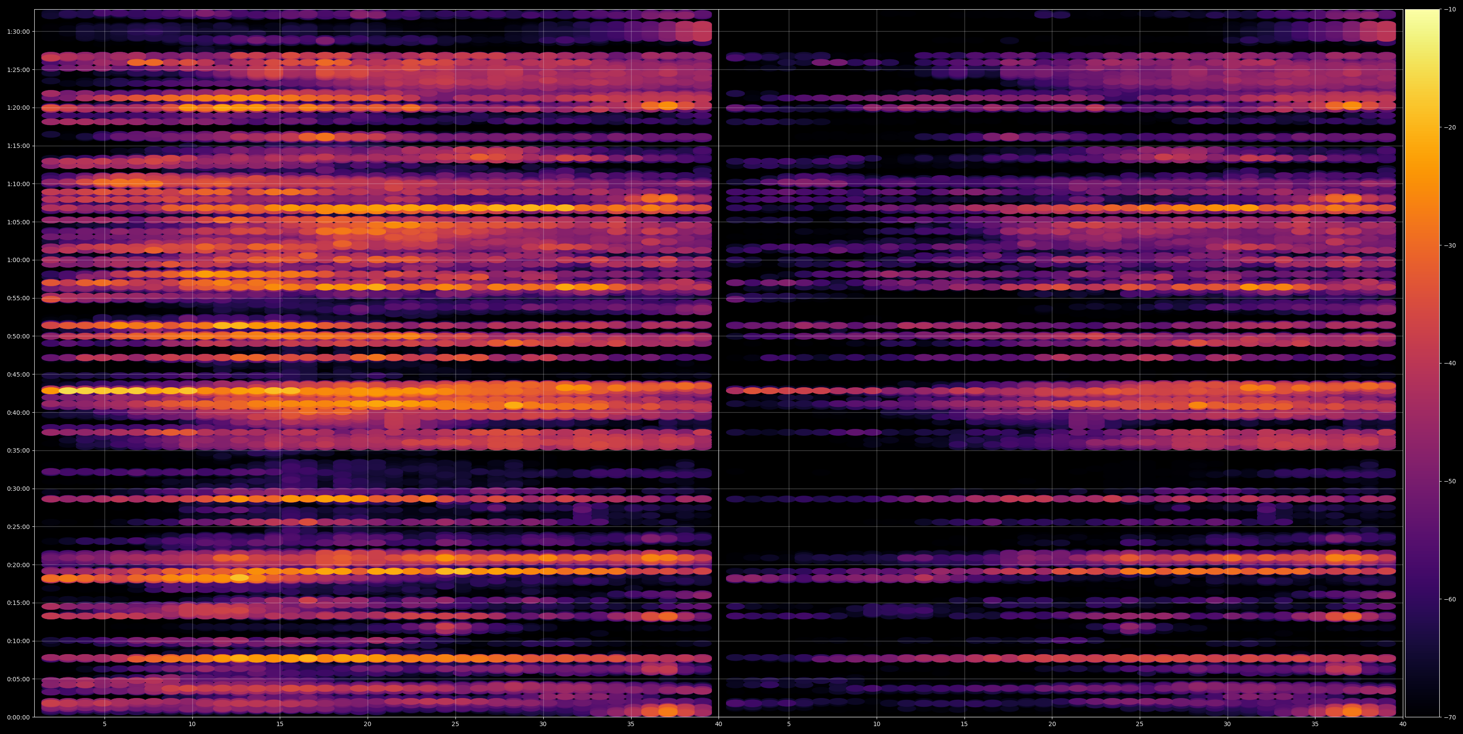Select the 0:55:00 time label
The height and width of the screenshot is (734, 1463).
tap(18, 298)
